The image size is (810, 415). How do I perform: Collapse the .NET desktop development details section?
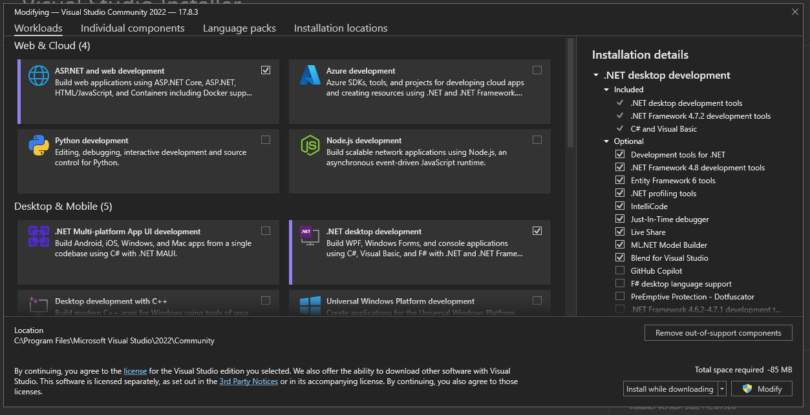click(x=596, y=76)
